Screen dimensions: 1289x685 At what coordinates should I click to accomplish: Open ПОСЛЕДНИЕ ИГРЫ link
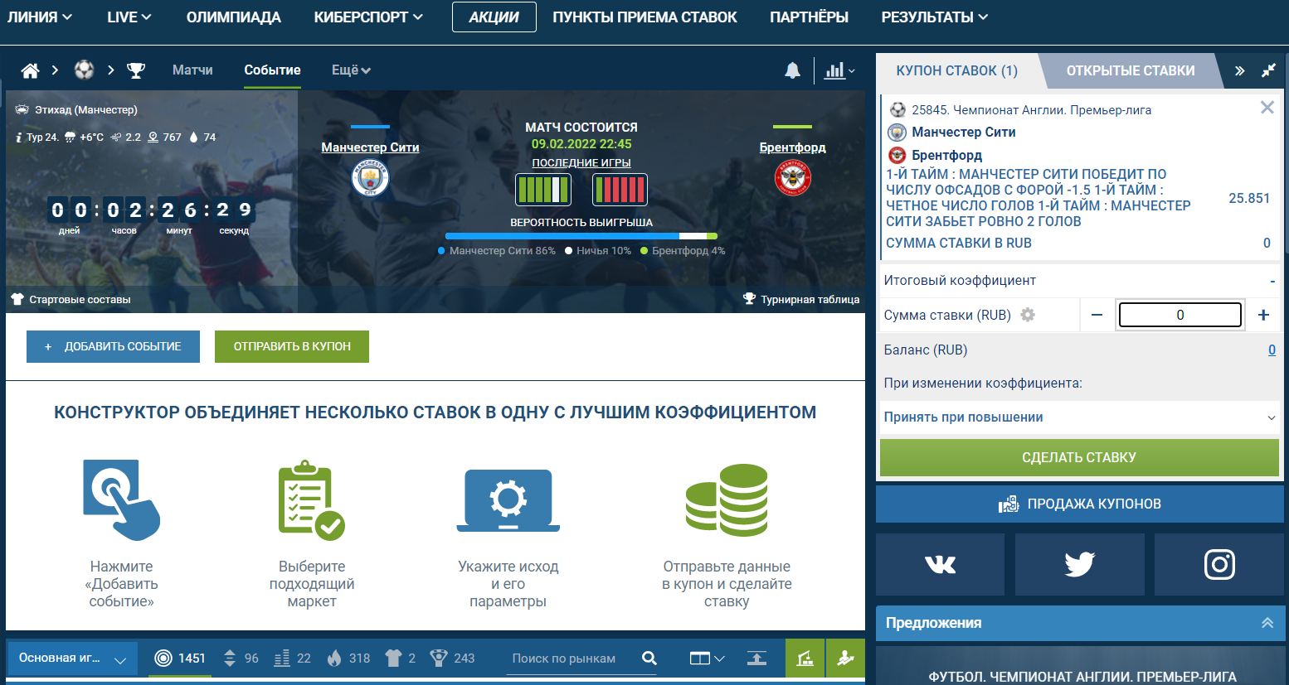click(581, 163)
